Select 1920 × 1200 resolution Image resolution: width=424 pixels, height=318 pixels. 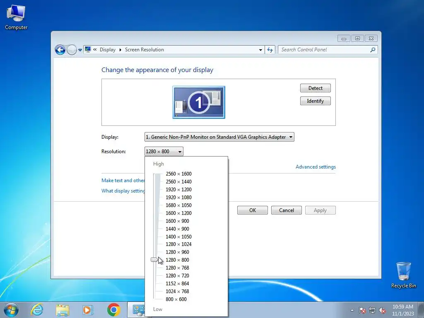click(178, 189)
